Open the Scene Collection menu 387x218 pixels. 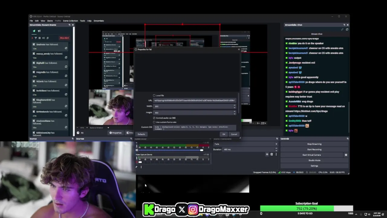[70, 21]
